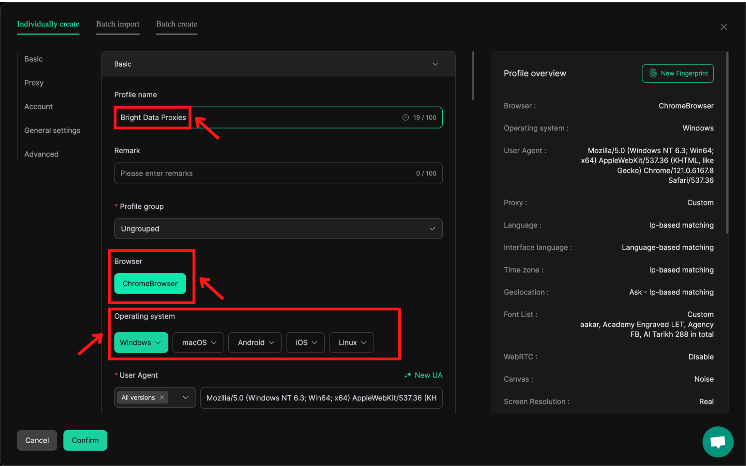Expand the User Agent versions dropdown
The image size is (746, 466).
pos(185,397)
